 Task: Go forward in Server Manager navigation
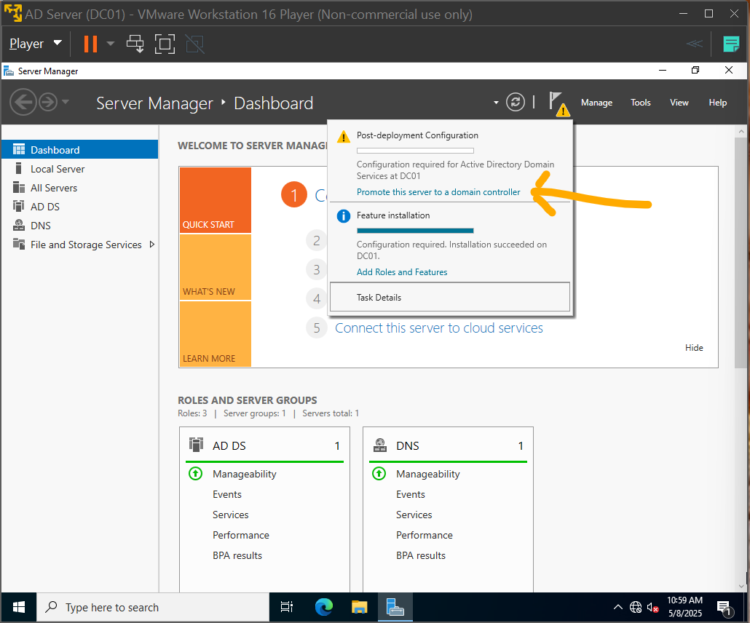tap(48, 102)
